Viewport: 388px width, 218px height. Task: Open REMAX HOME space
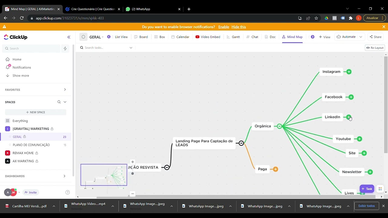23,153
